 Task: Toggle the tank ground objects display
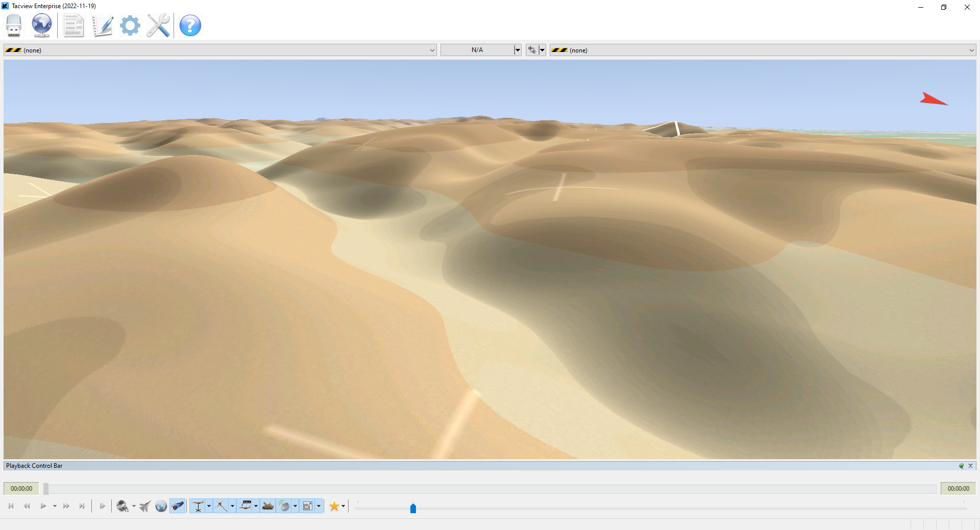coord(268,506)
